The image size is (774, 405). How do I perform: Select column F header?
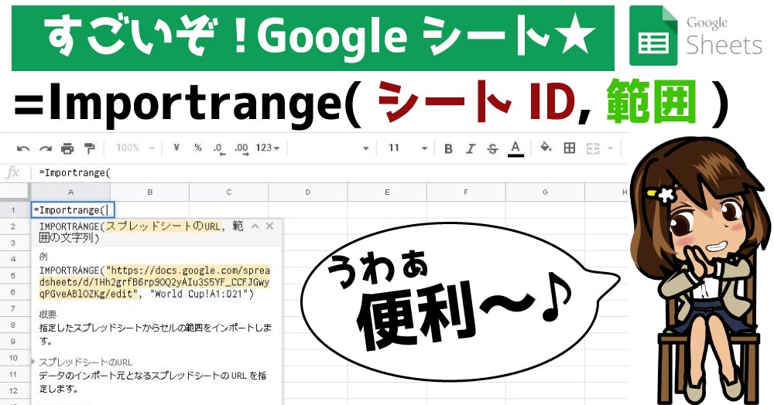pyautogui.click(x=465, y=192)
